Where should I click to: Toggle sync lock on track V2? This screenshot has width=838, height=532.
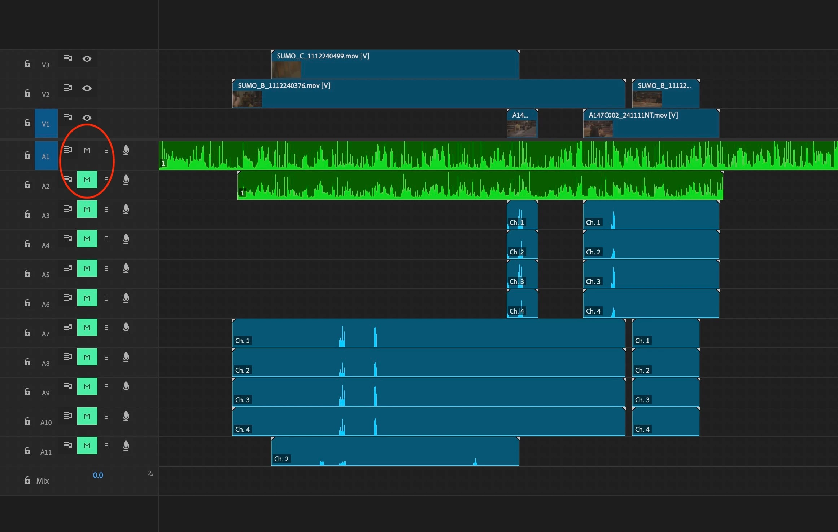point(67,88)
